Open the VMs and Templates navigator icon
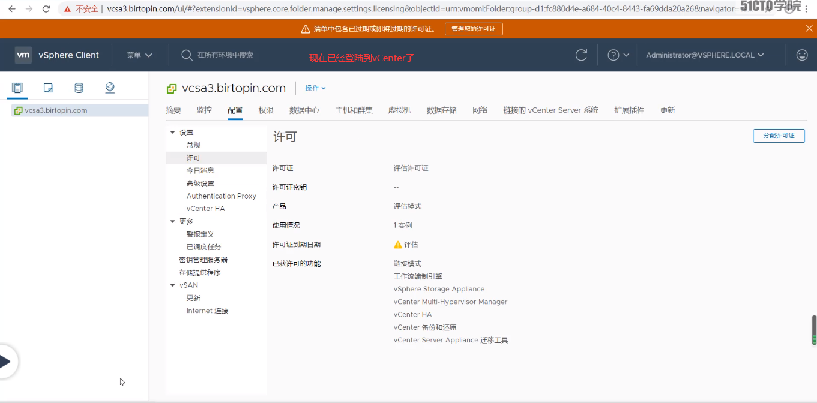Viewport: 817px width, 403px height. click(x=49, y=88)
